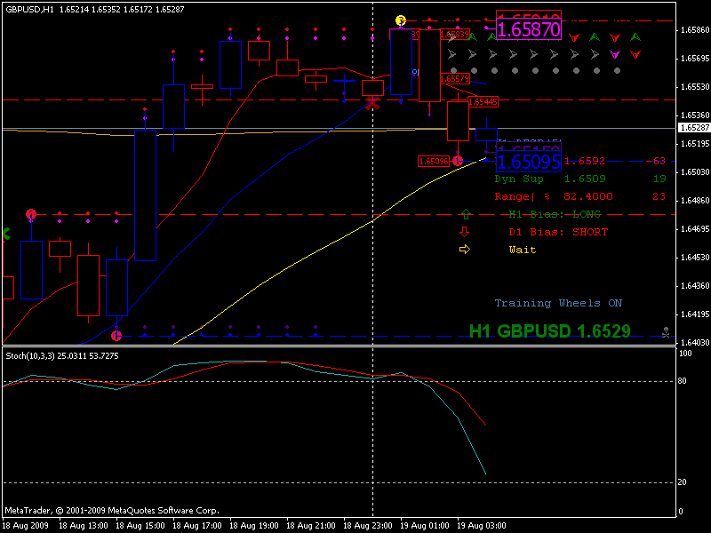Select the yellow circle marker atop the chart high

(x=401, y=20)
